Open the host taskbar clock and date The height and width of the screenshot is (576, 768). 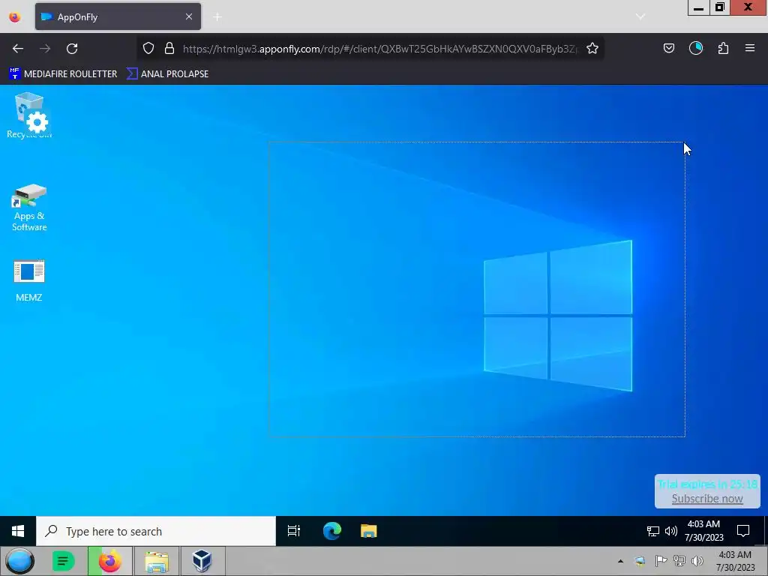point(735,561)
